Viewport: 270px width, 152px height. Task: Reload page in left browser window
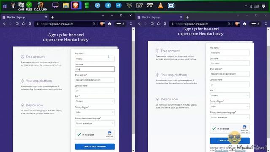point(17,24)
